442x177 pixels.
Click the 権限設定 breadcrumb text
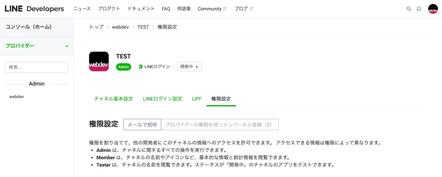[167, 27]
